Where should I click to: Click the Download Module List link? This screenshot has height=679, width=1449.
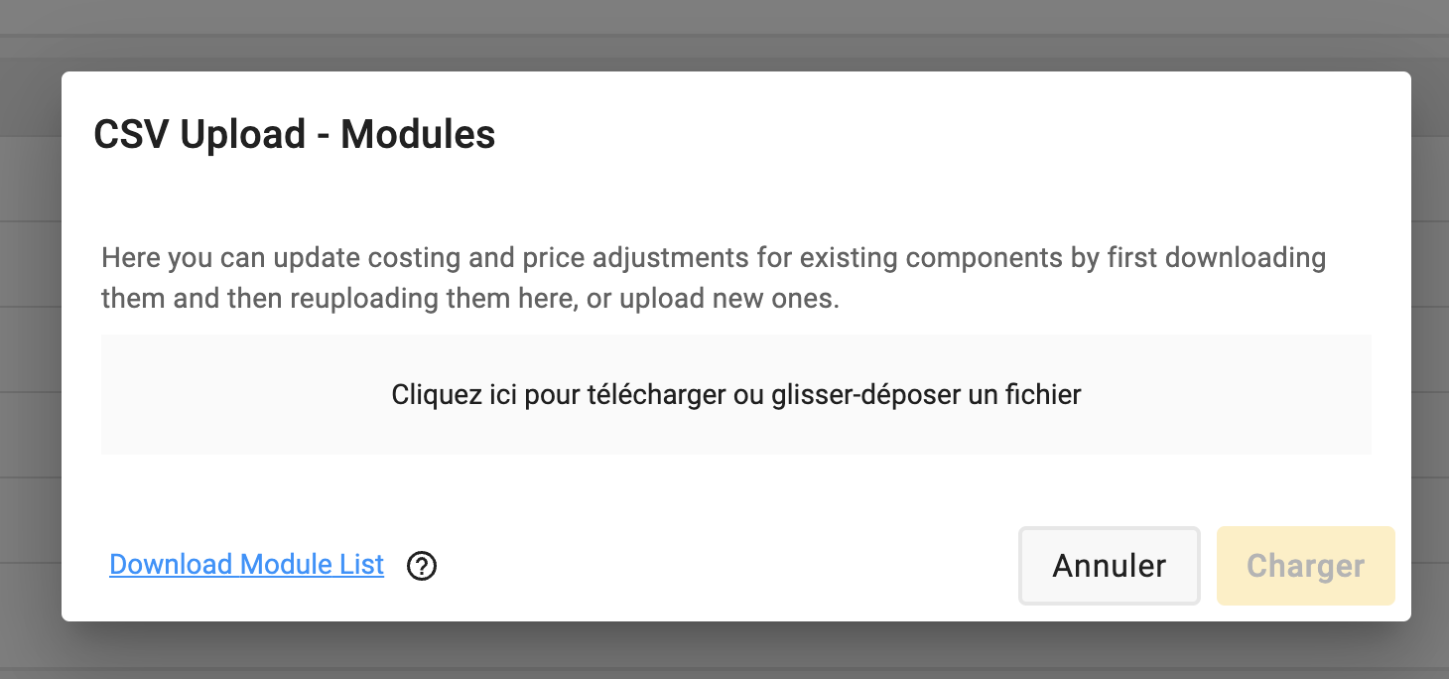pos(246,565)
